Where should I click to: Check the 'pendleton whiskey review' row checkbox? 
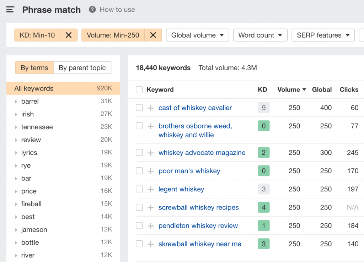(x=139, y=225)
